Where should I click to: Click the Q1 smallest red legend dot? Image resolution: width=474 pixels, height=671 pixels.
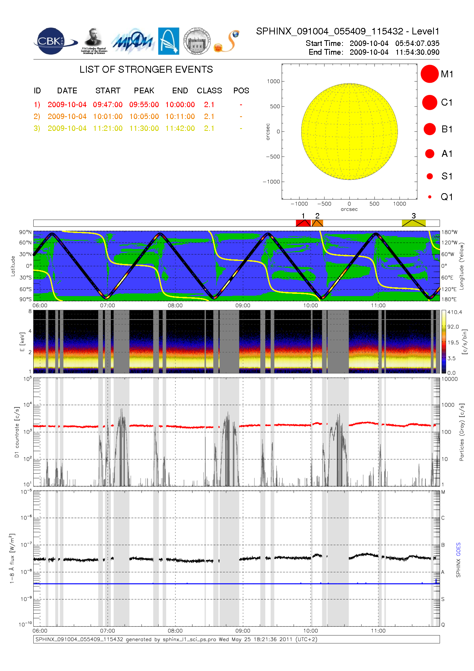(x=430, y=197)
